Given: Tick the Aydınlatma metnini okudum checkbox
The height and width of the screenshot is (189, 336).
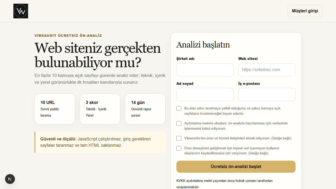Looking at the screenshot, I should coord(179,123).
